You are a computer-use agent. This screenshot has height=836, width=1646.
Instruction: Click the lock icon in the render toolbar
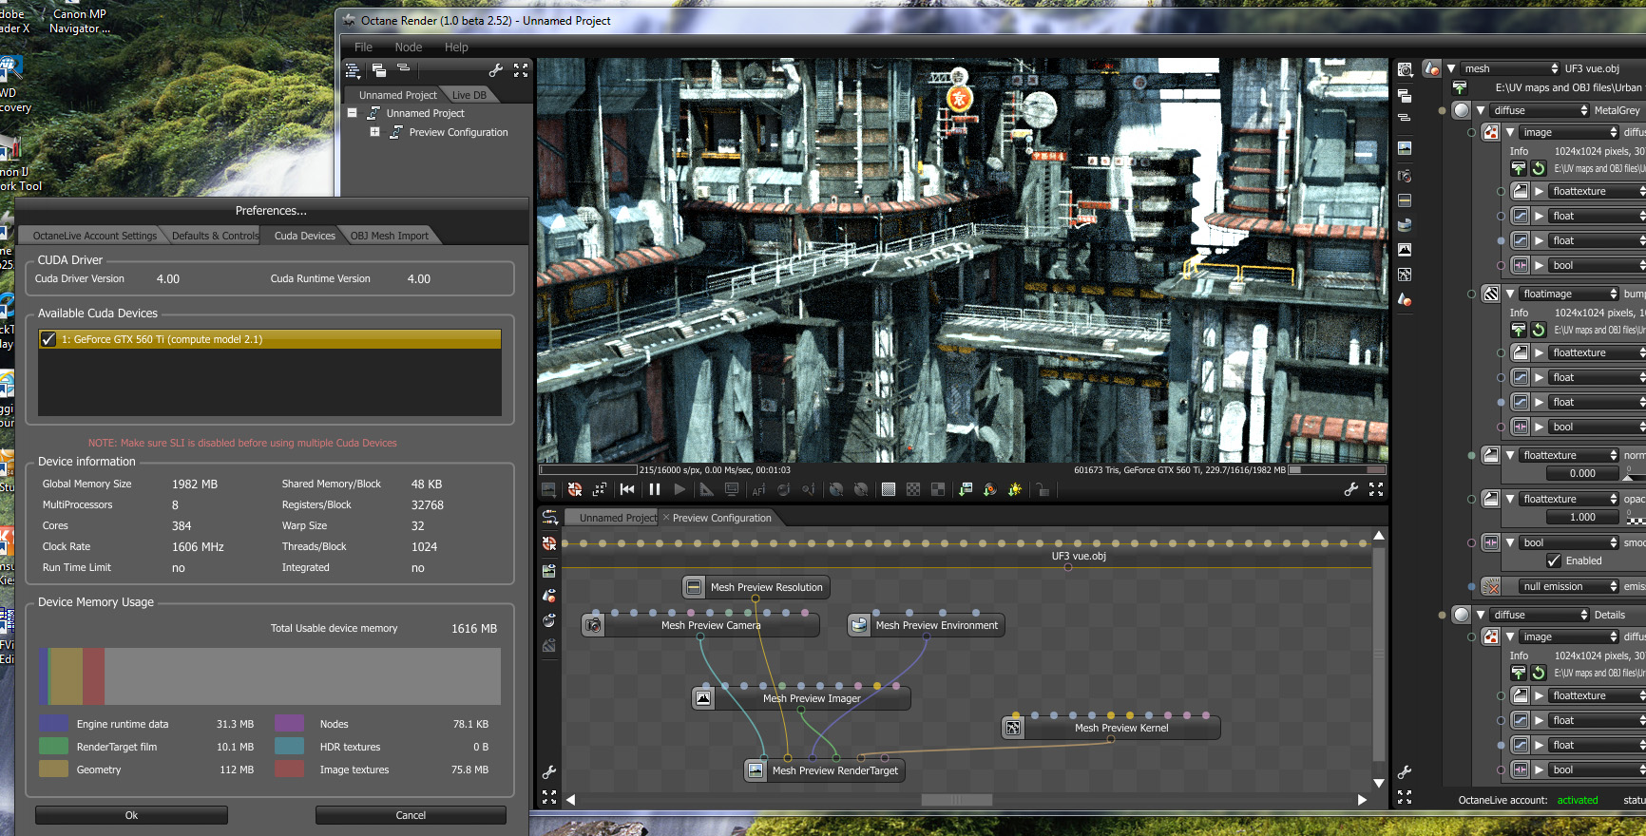point(1043,489)
